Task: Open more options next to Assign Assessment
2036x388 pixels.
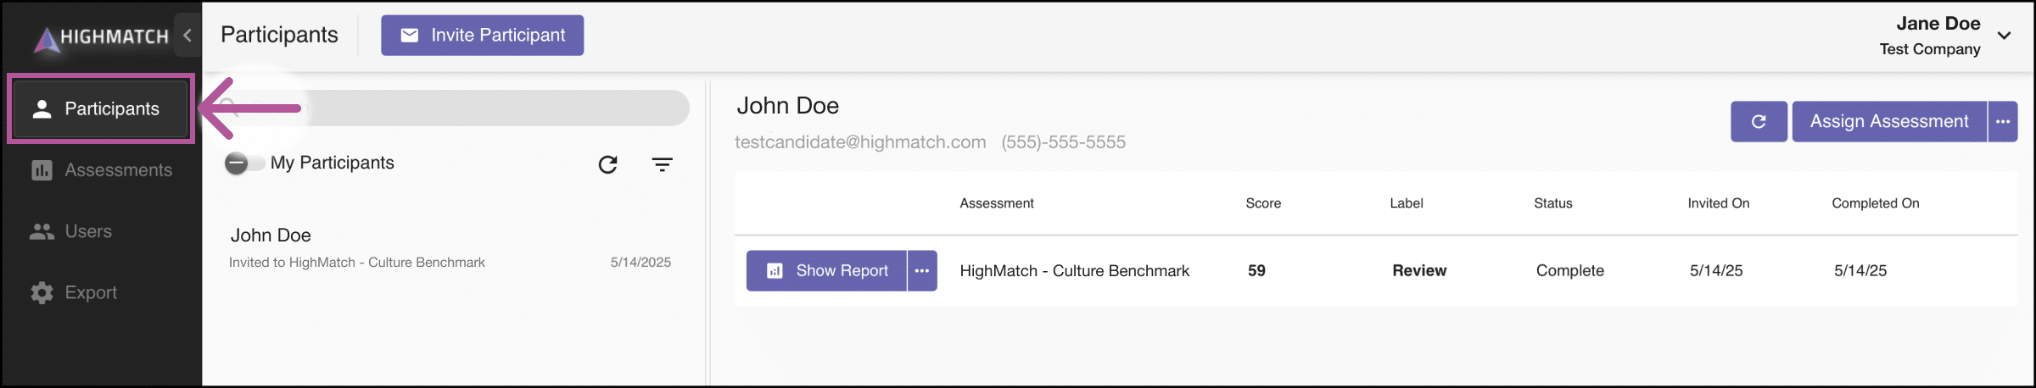Action: tap(2002, 122)
